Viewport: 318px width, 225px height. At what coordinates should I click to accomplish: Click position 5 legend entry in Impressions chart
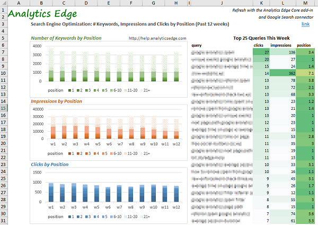(x=104, y=153)
